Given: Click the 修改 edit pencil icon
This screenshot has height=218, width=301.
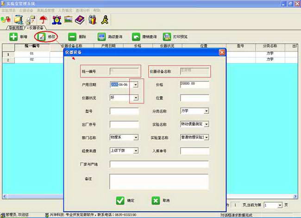Looking at the screenshot, I should pos(42,37).
